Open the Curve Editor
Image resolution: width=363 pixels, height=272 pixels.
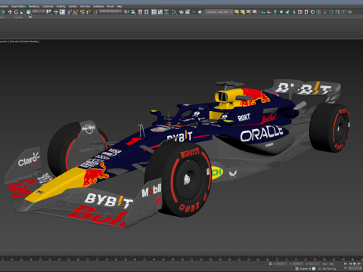click(x=160, y=12)
